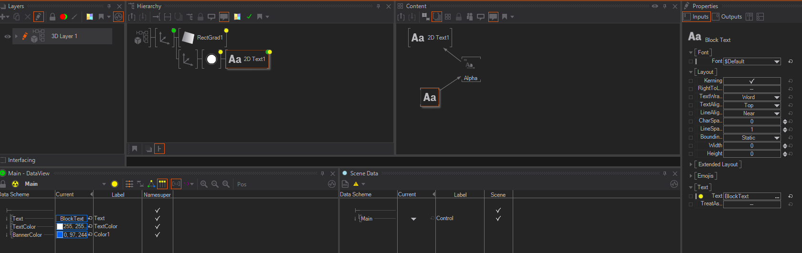Click the bookmark icon in Content toolbar
This screenshot has width=802, height=253.
pos(505,17)
